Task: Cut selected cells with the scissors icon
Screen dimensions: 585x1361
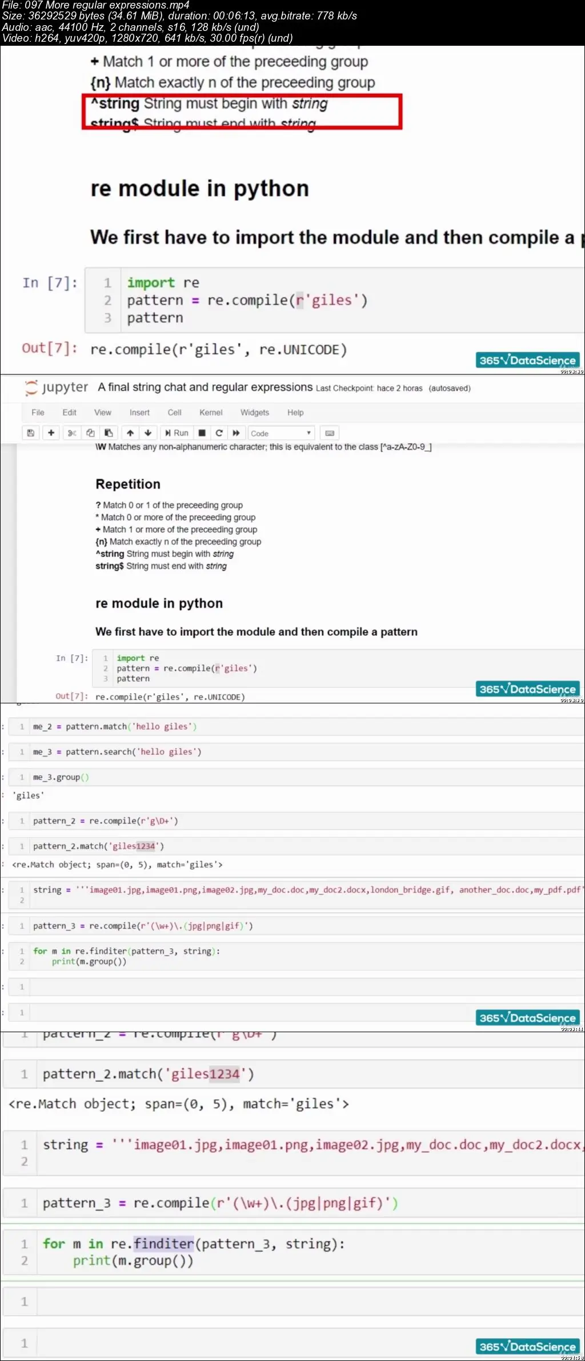Action: click(x=72, y=433)
